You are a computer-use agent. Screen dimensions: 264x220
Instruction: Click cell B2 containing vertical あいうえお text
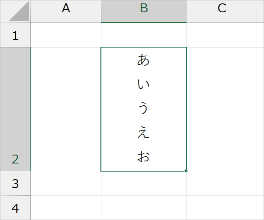pyautogui.click(x=144, y=109)
